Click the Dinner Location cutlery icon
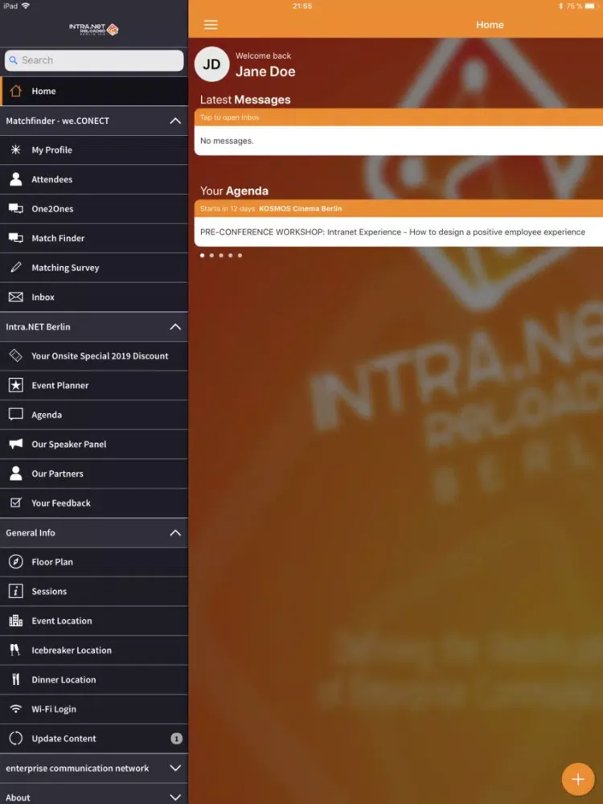Screen dimensions: 603x804 click(x=16, y=679)
